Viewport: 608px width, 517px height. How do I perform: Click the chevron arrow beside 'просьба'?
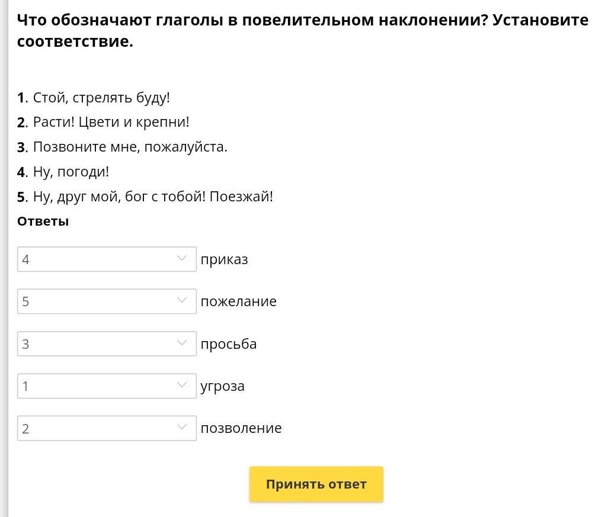[182, 343]
